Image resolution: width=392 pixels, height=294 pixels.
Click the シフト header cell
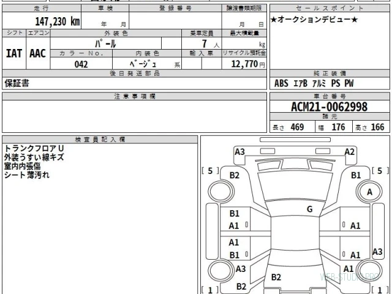14,33
